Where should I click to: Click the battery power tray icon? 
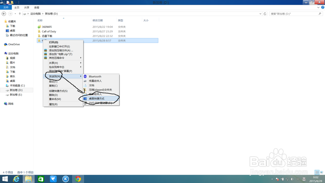pos(282,179)
